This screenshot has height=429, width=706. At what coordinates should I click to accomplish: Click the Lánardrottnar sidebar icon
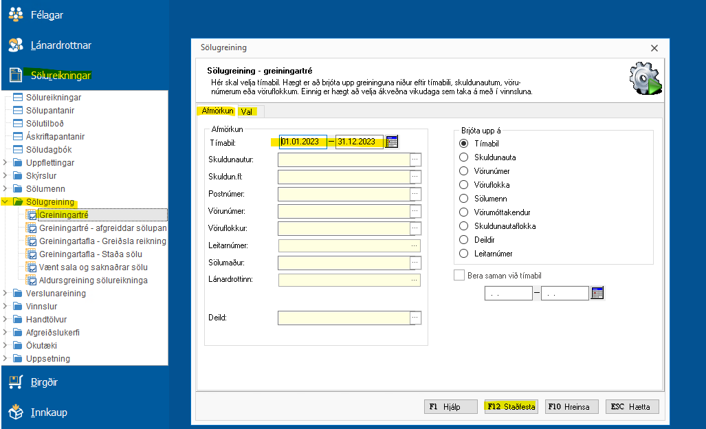tap(15, 45)
